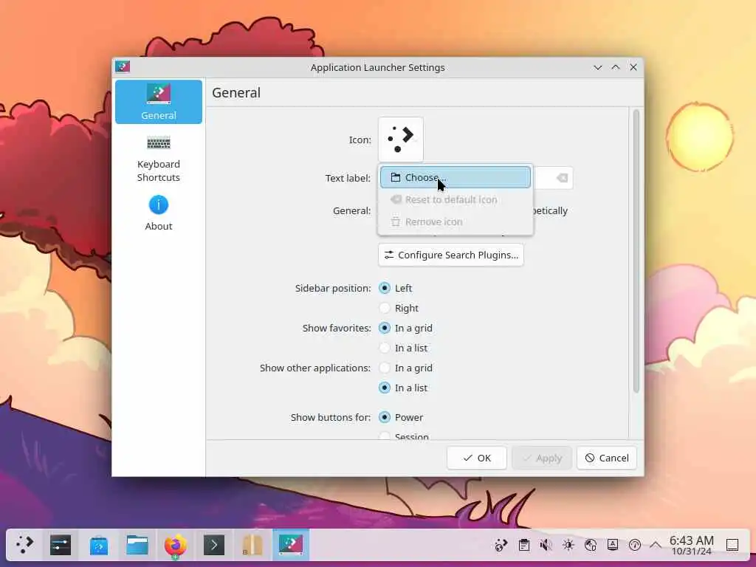Cancel the settings dialog
The image size is (756, 567).
pyautogui.click(x=607, y=458)
